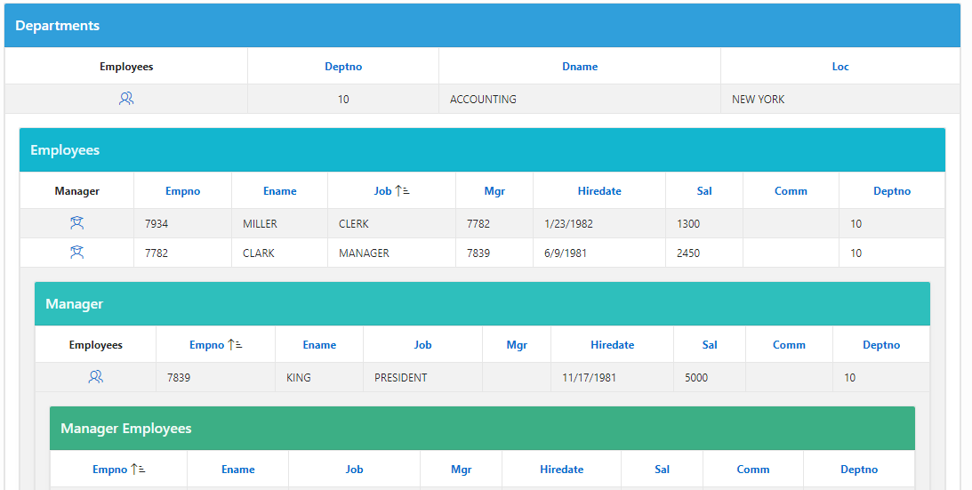Viewport: 972px width, 490px height.
Task: Select the KING name cell
Action: [x=319, y=377]
